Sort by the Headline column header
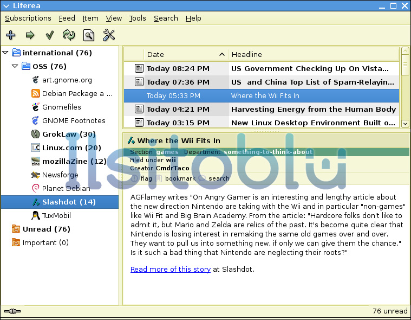Image resolution: width=411 pixels, height=320 pixels. (314, 54)
